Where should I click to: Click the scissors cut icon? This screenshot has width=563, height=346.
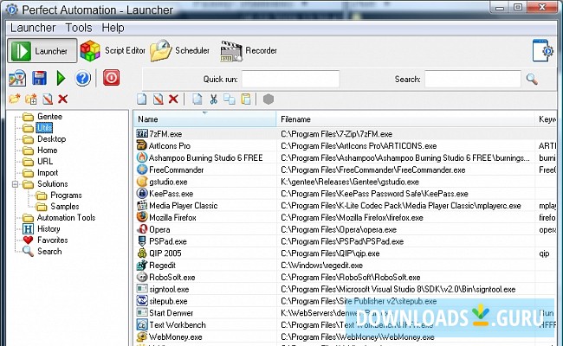click(214, 99)
